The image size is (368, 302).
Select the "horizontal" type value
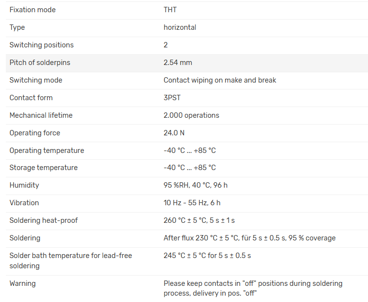point(180,27)
